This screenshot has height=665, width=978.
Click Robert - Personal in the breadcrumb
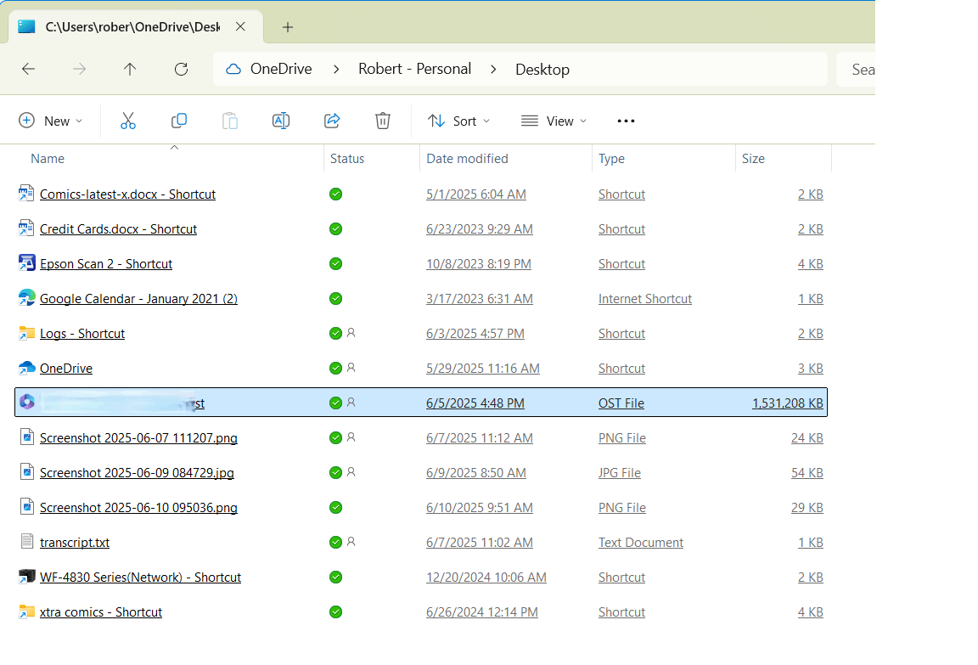[x=415, y=70]
